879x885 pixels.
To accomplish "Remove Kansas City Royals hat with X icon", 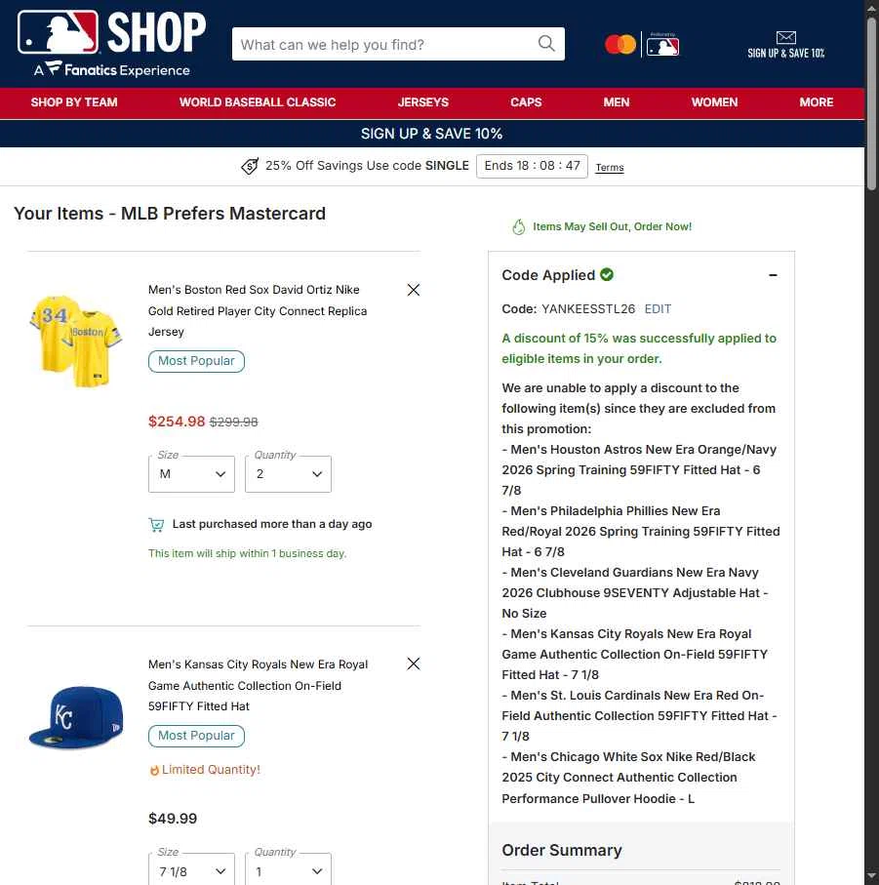I will tap(414, 664).
